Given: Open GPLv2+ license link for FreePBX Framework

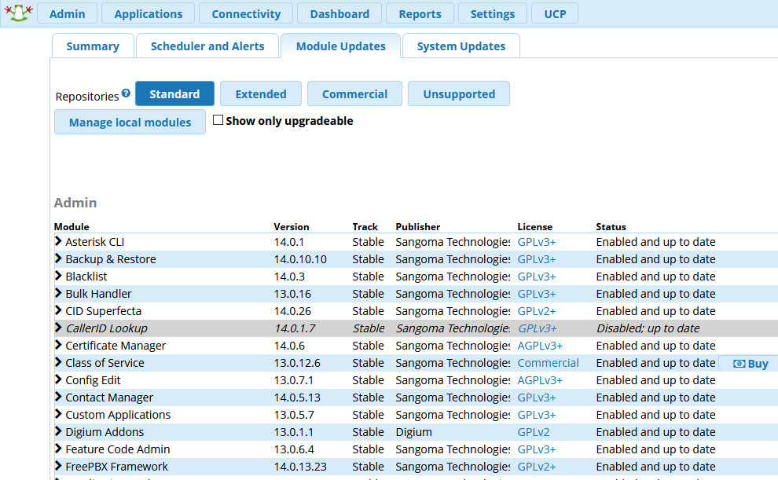Looking at the screenshot, I should (x=537, y=467).
